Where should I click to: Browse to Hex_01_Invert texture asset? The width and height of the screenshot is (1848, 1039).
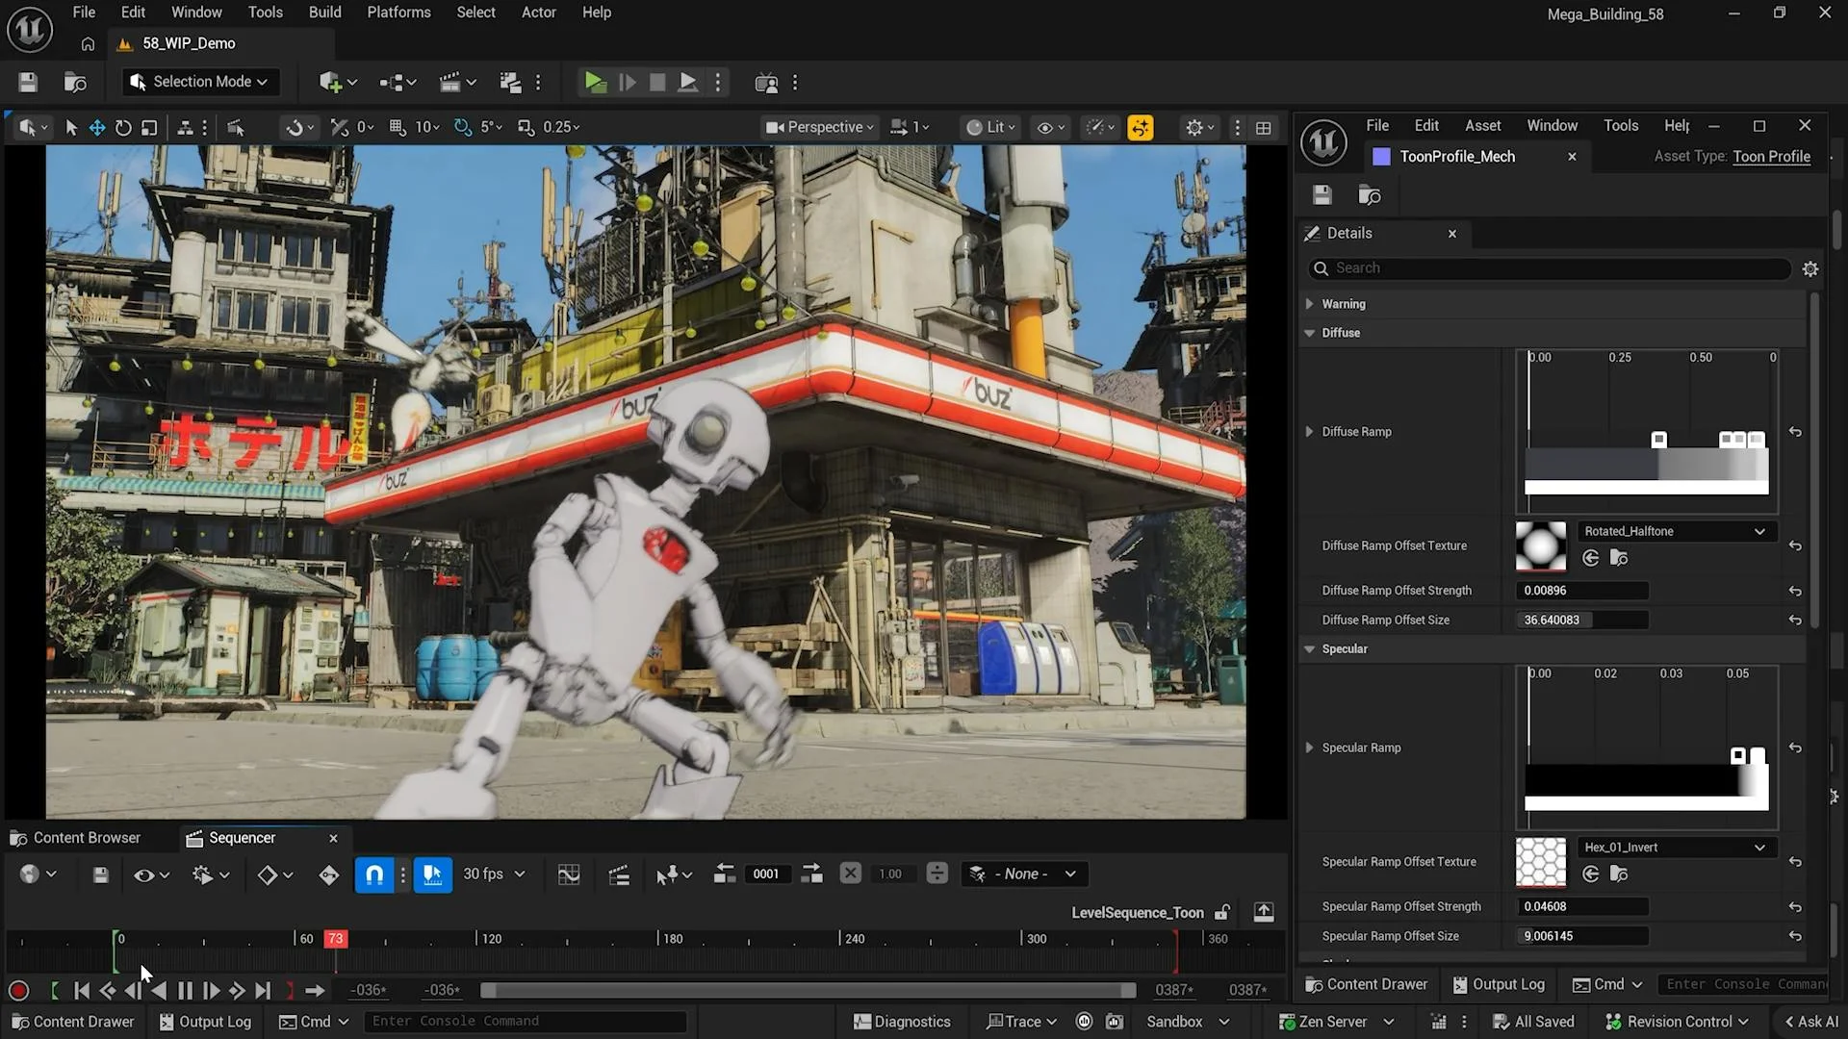pos(1619,874)
